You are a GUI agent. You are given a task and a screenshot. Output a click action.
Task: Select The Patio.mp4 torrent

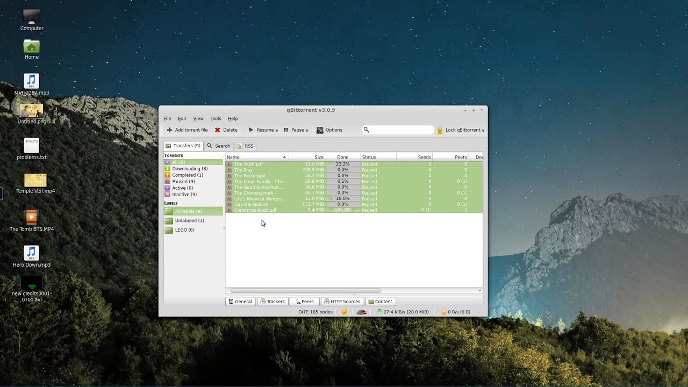(x=354, y=176)
